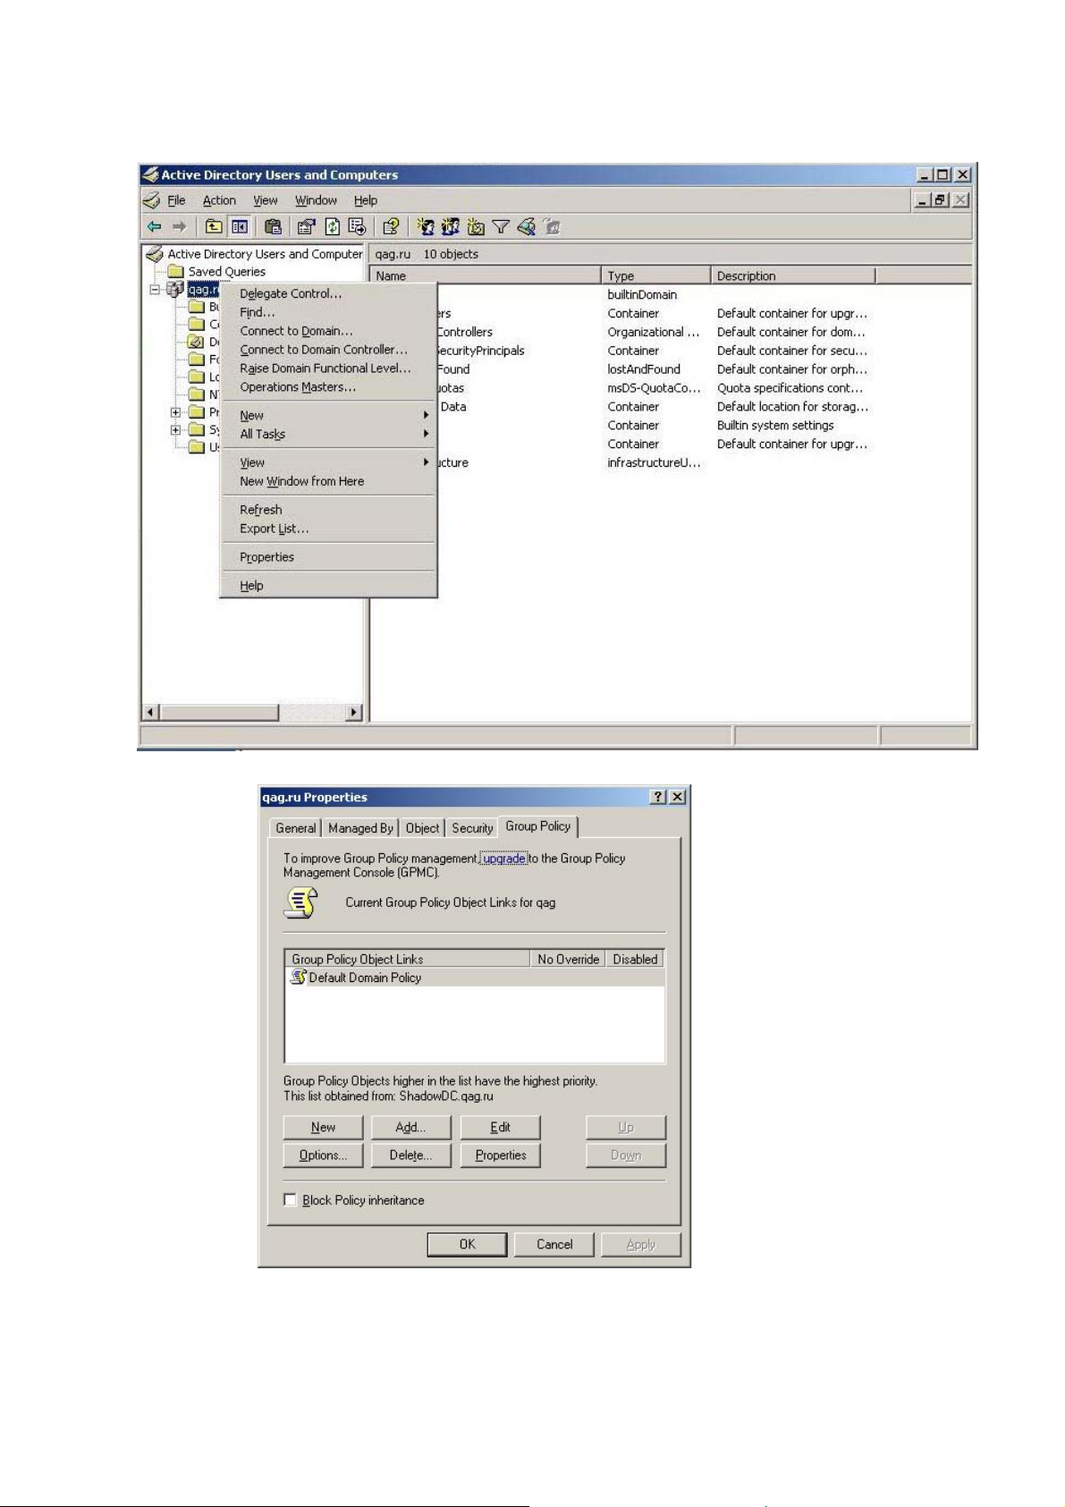1065x1507 pixels.
Task: Click the builtinDomain type cell
Action: (x=642, y=294)
